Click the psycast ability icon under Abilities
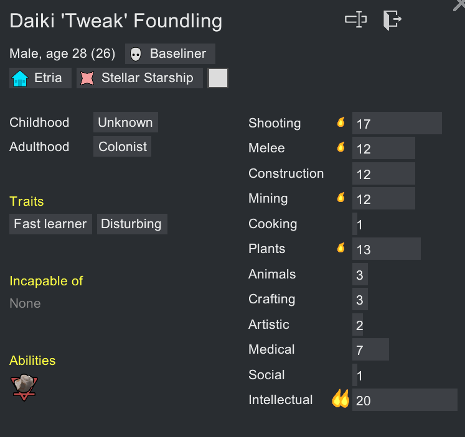This screenshot has height=437, width=465. pyautogui.click(x=23, y=387)
